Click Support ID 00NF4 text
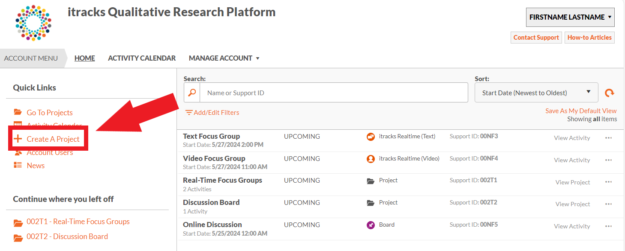The width and height of the screenshot is (625, 251). pos(474,158)
